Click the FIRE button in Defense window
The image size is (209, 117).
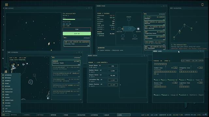click(x=77, y=29)
